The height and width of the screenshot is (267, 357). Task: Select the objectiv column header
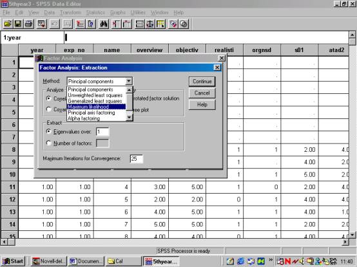[x=187, y=50]
